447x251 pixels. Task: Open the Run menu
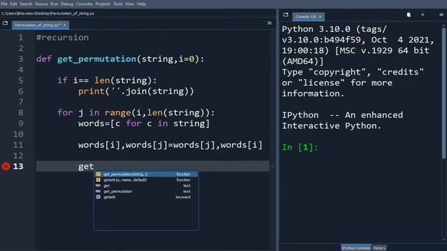tap(54, 4)
